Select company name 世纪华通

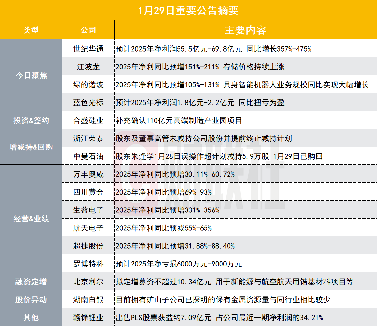[88, 49]
